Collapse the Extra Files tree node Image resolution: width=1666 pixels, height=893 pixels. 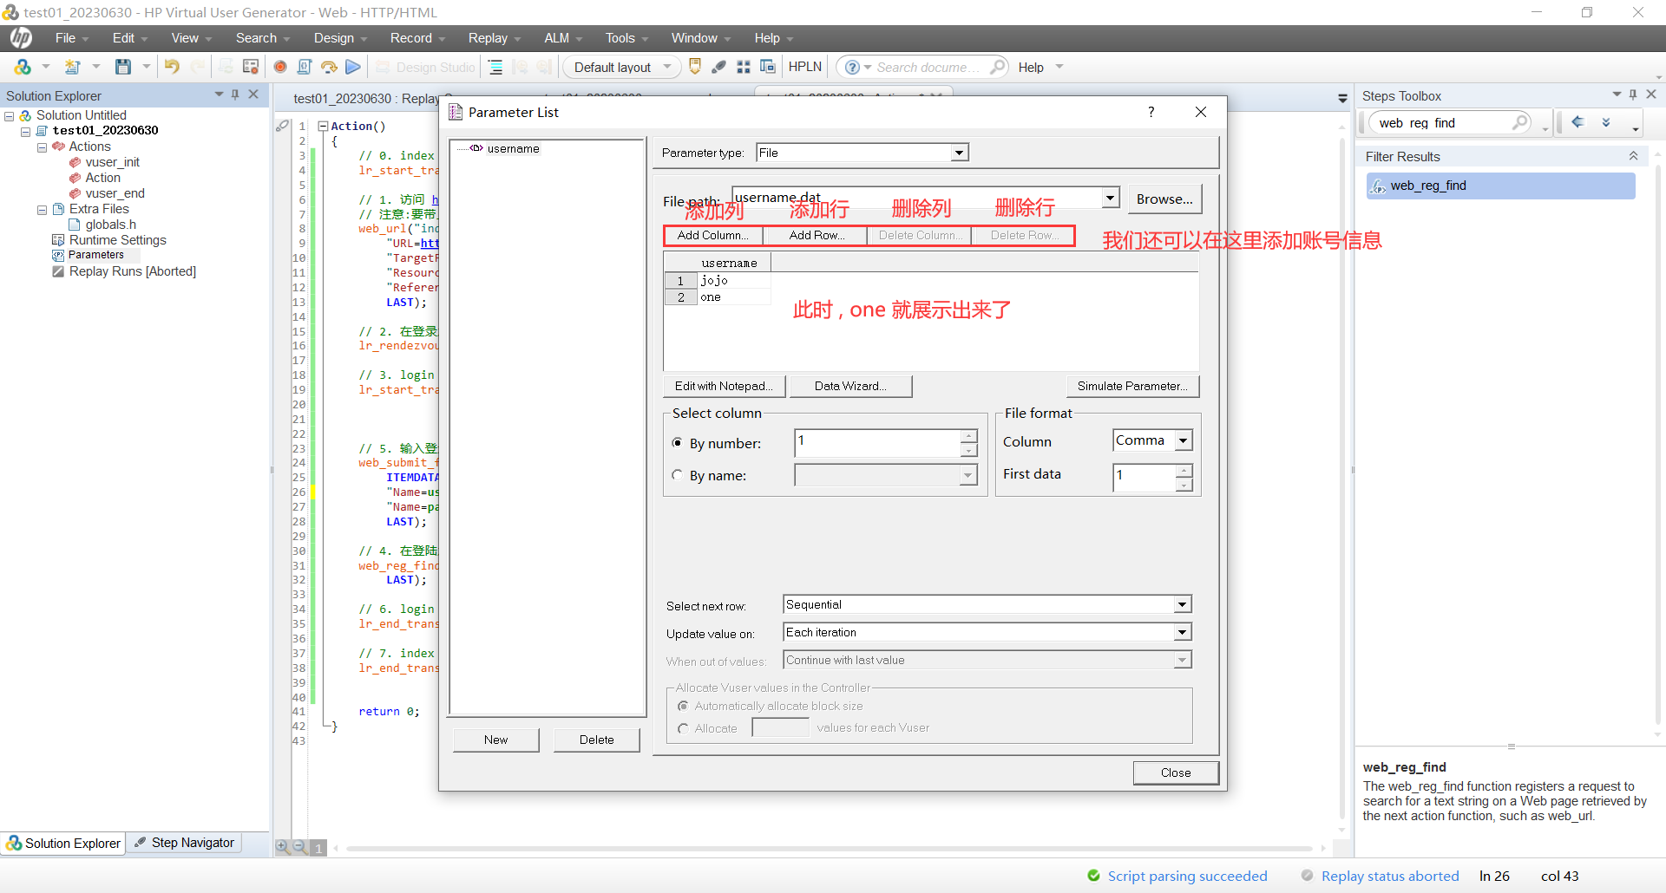pos(42,210)
